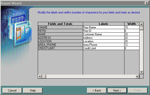
Task: Edit the 'Rep Name' label field
Action: (103, 27)
